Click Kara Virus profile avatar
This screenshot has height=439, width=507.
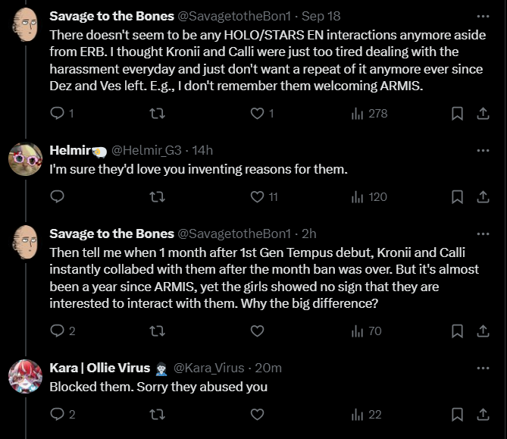[x=25, y=376]
